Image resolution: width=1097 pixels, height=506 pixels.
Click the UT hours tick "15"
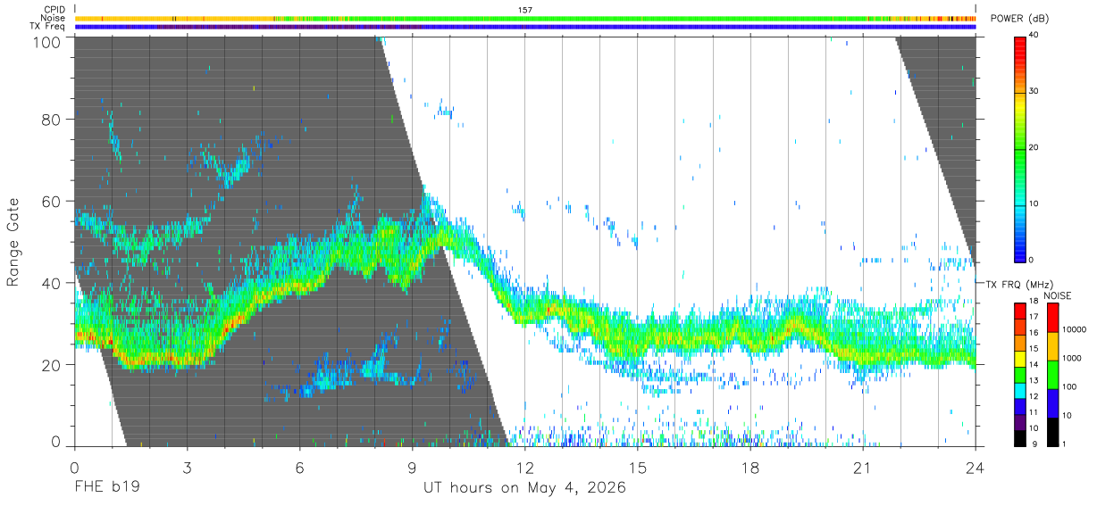point(638,468)
